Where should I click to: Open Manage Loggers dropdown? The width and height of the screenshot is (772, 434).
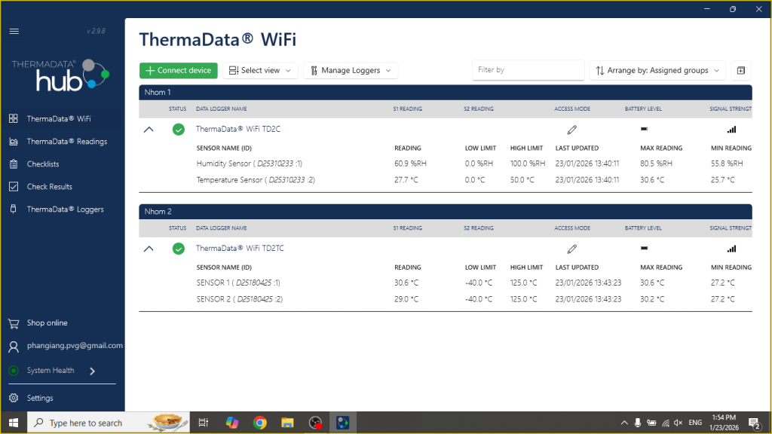click(351, 70)
